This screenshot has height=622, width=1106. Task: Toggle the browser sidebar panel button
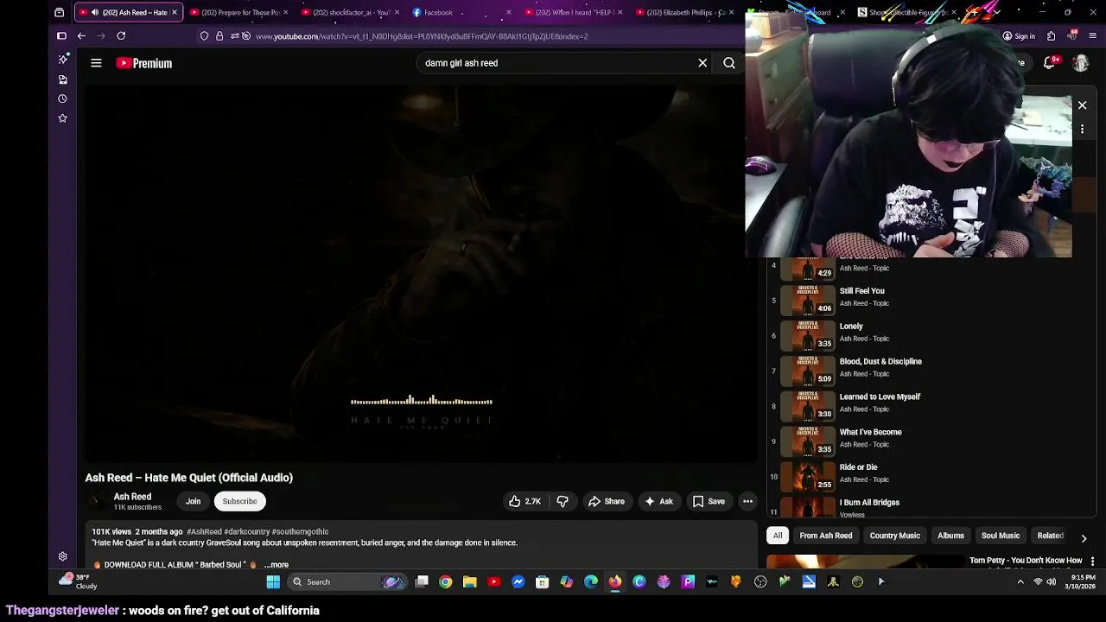coord(61,36)
